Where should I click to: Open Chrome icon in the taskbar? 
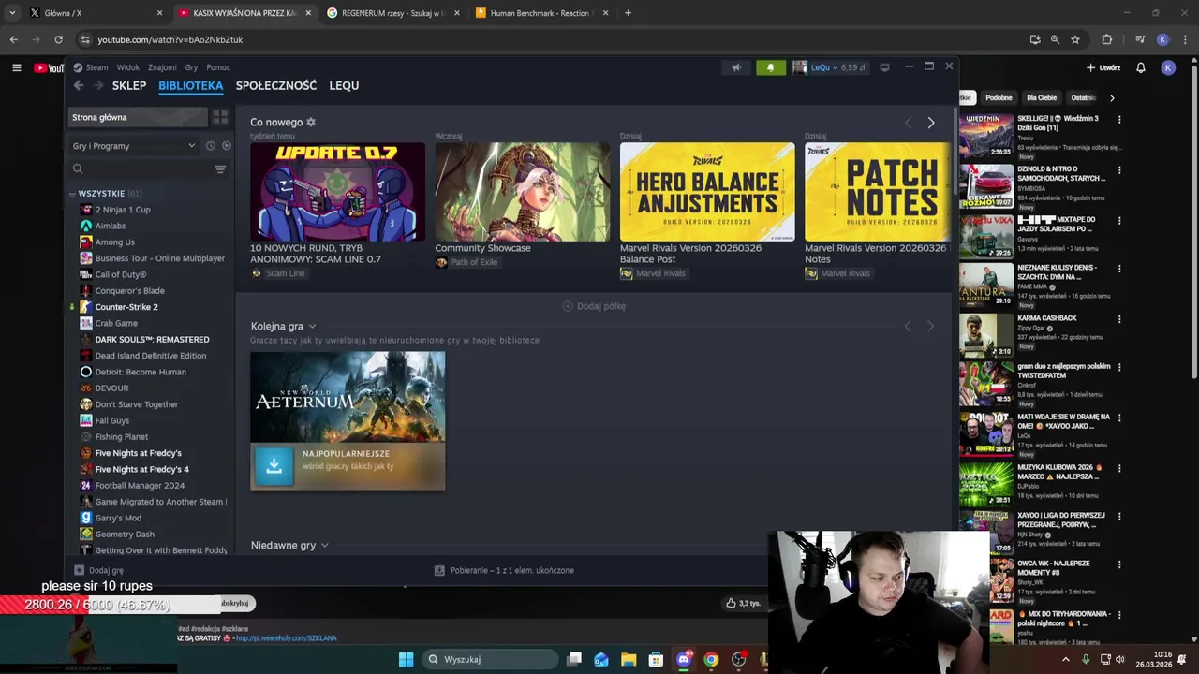(x=711, y=659)
